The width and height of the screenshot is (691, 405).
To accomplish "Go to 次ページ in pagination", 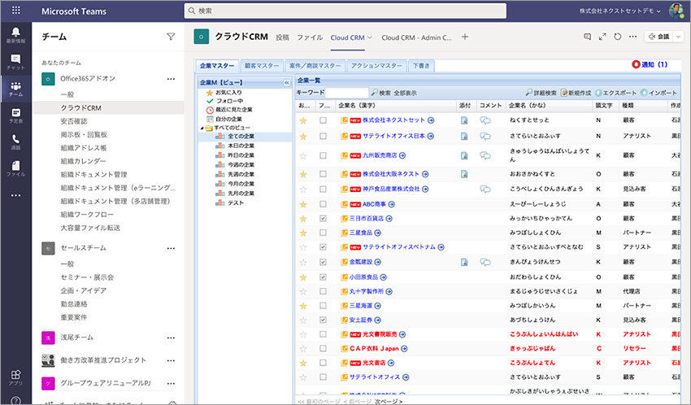I will [389, 402].
